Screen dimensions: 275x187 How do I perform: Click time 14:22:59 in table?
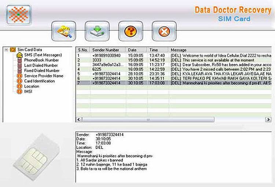pyautogui.click(x=157, y=69)
